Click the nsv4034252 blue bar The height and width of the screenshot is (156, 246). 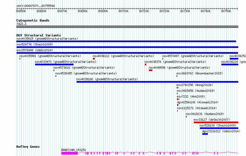point(234,59)
